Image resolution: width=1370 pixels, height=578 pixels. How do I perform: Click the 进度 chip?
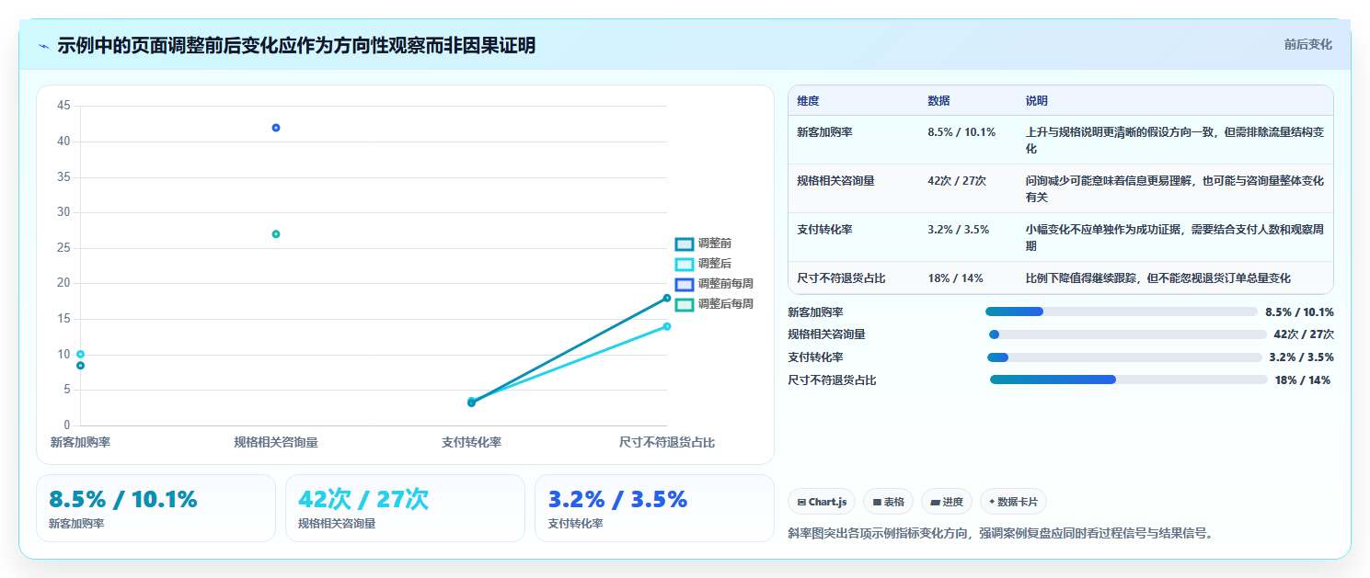coord(947,502)
